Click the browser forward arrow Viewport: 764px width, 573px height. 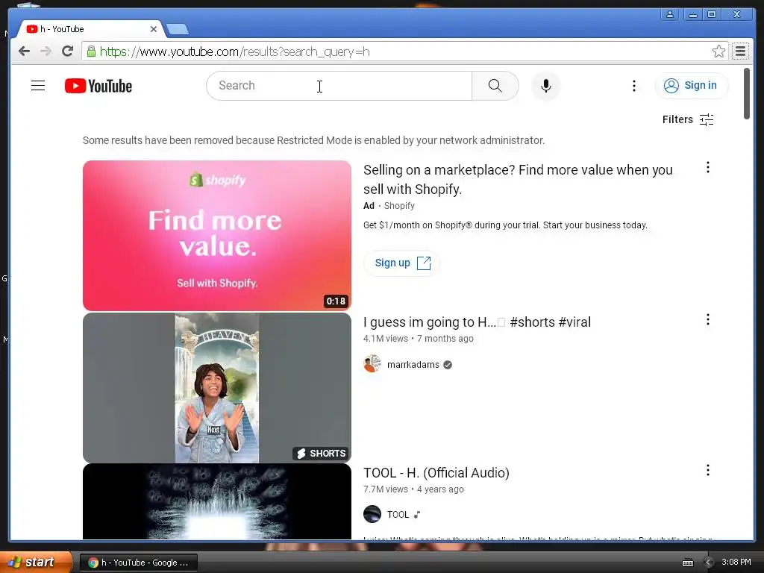pyautogui.click(x=46, y=51)
